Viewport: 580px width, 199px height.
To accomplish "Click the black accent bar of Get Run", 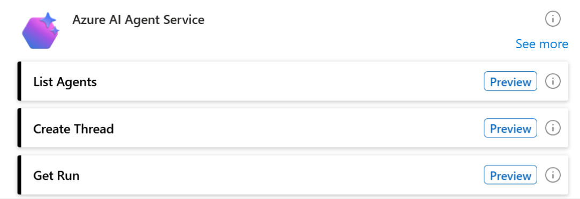I will pyautogui.click(x=19, y=174).
